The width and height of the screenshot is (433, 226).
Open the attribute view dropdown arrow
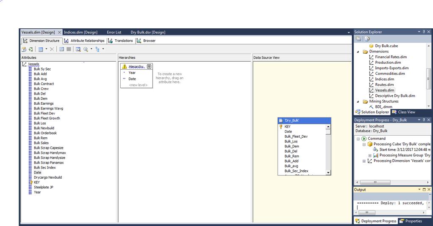[46, 49]
